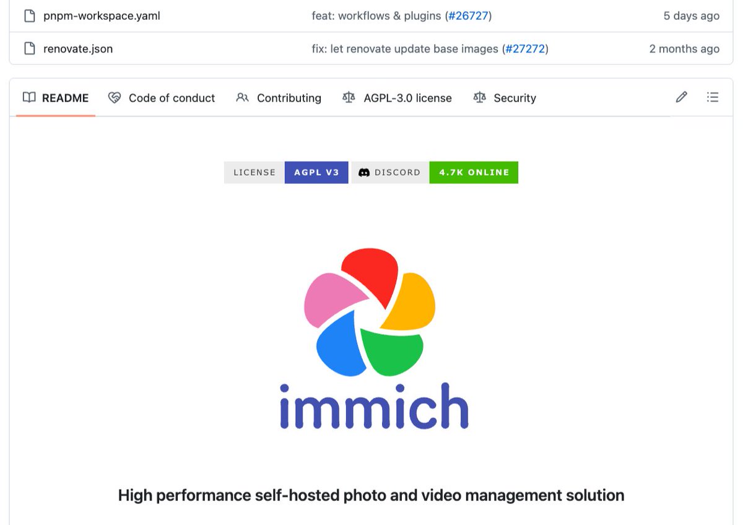Click scale icon beside Security
This screenshot has width=743, height=525.
tap(480, 98)
